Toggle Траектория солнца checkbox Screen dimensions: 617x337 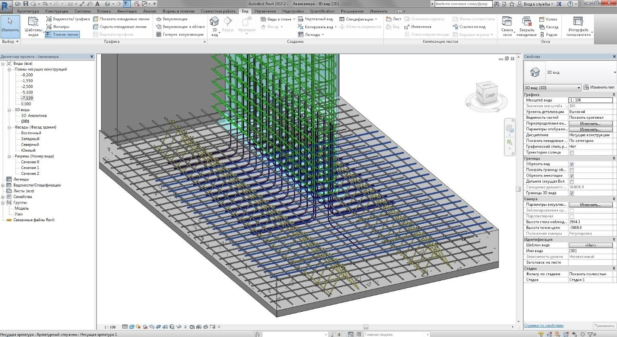coord(572,153)
